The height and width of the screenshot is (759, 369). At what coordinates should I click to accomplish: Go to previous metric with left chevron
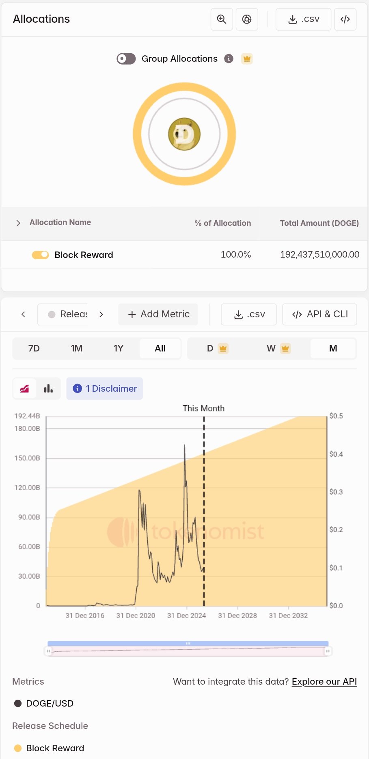click(x=24, y=314)
